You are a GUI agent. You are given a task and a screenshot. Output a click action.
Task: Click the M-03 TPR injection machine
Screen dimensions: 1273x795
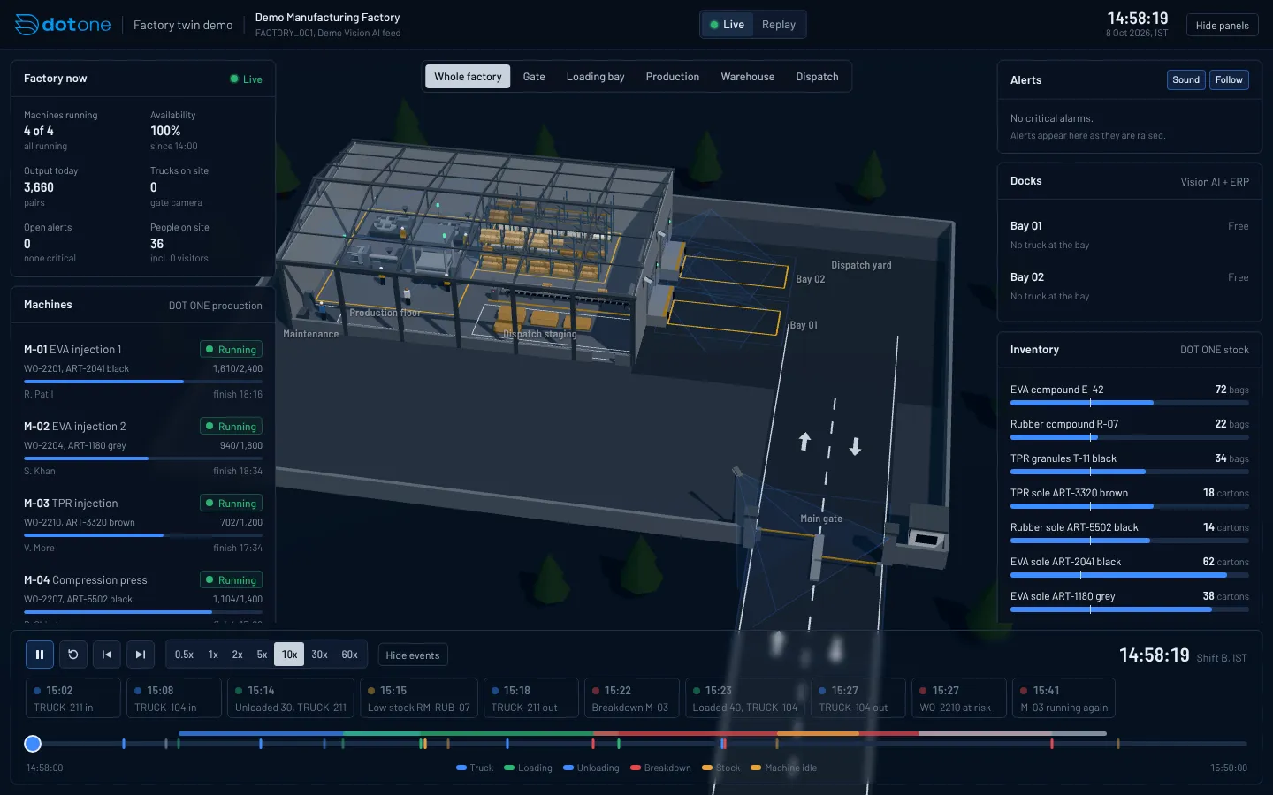tap(143, 525)
